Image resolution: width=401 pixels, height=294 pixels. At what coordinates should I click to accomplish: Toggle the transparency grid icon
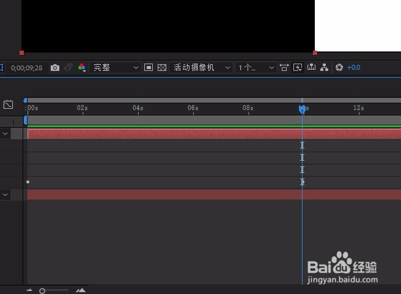tap(162, 67)
